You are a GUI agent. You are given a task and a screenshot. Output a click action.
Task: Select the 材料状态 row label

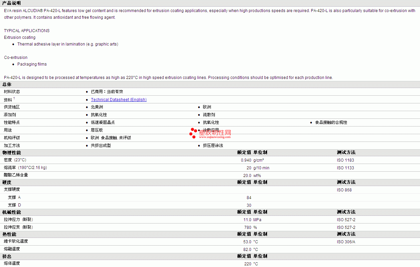point(12,92)
